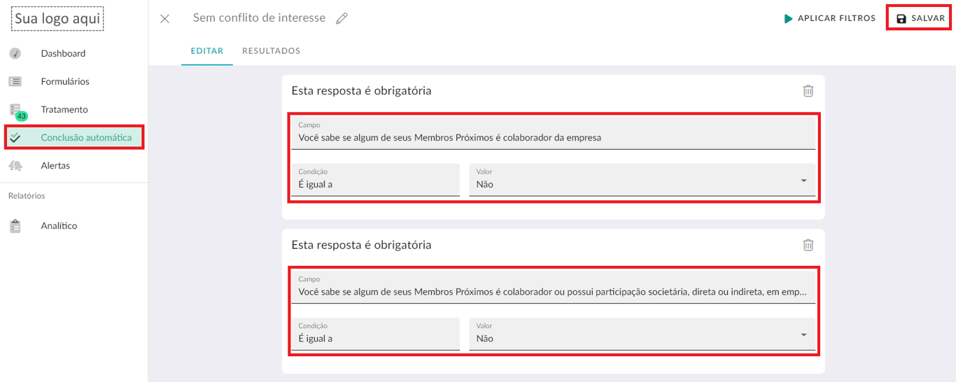
Task: Open Condição selector of second rule
Action: coord(375,334)
